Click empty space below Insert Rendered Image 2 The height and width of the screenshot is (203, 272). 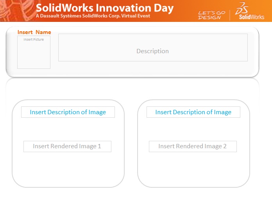(193, 168)
